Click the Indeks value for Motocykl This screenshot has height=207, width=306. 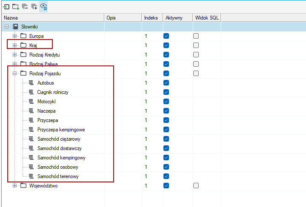pos(146,101)
